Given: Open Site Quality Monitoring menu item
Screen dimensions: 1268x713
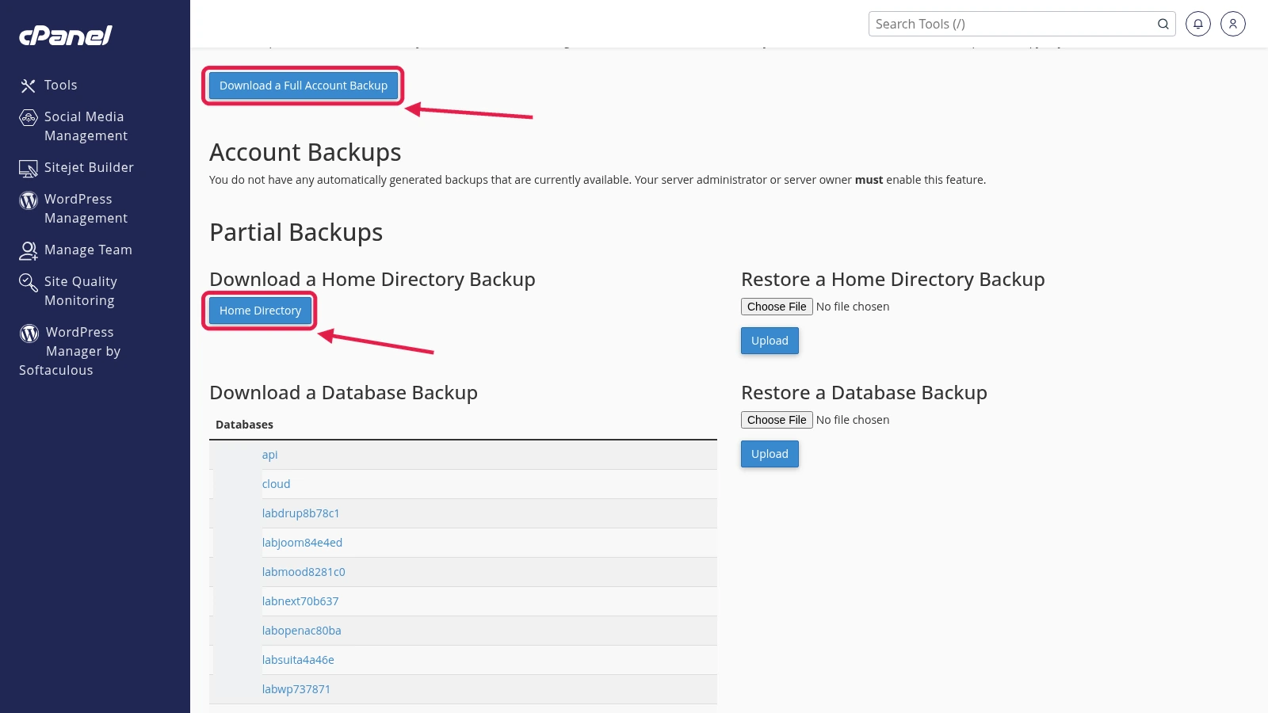Looking at the screenshot, I should tap(81, 291).
